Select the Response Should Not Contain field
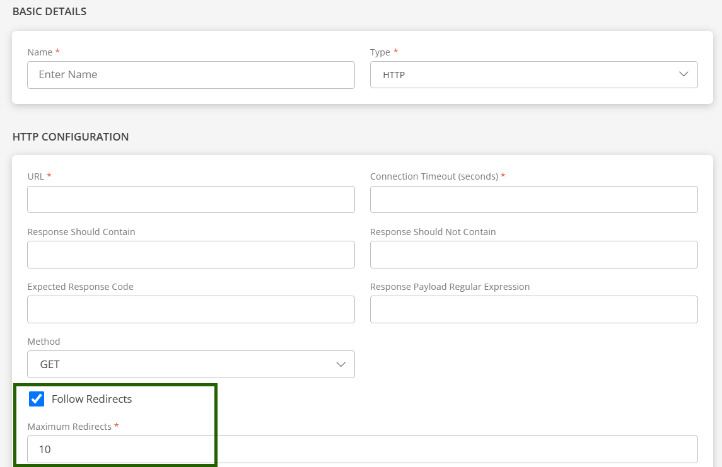The height and width of the screenshot is (467, 722). [x=533, y=255]
